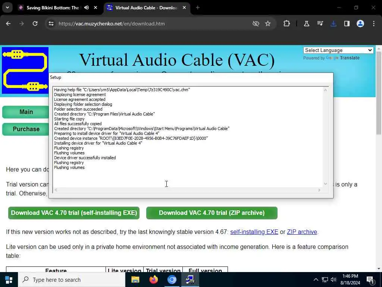Open the tab search dropdown arrow
382x287 pixels.
[7, 7]
